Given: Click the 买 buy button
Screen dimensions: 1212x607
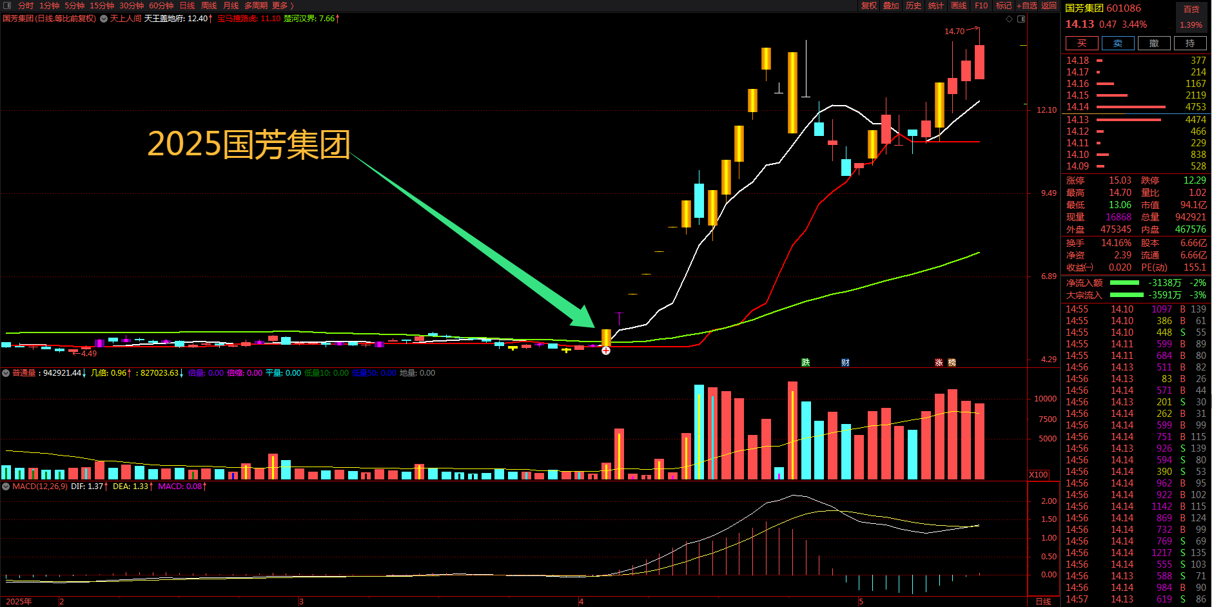Looking at the screenshot, I should coord(1082,43).
